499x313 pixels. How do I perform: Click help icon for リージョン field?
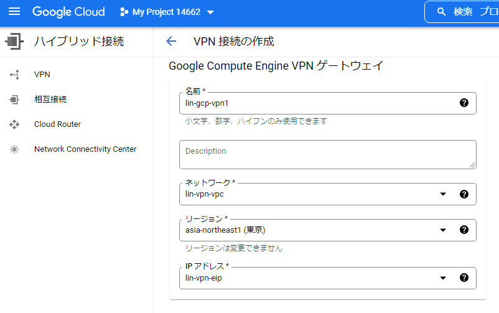464,230
